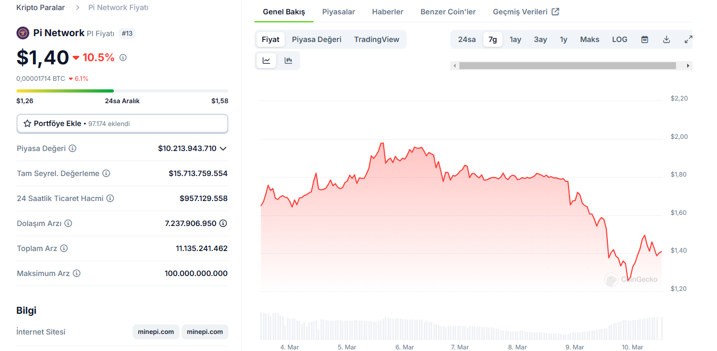The image size is (717, 351).
Task: Open the Benzer Coin'ler tab
Action: [x=448, y=12]
